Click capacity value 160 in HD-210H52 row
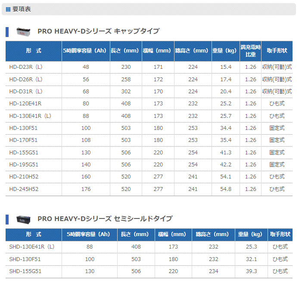Viewport: 299px width, 286px height. coord(86,177)
